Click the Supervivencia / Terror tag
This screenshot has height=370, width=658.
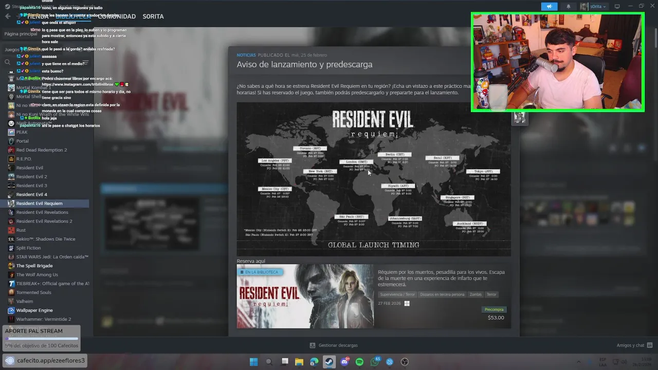pyautogui.click(x=397, y=294)
